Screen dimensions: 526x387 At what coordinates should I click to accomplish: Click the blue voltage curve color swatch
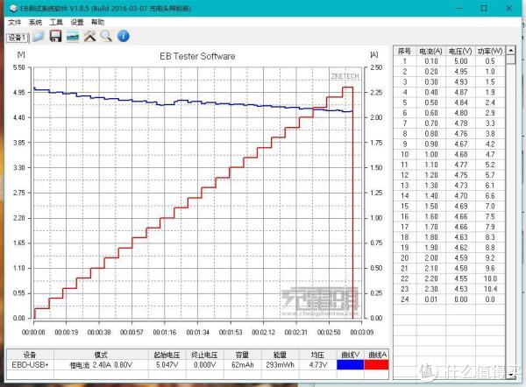349,365
